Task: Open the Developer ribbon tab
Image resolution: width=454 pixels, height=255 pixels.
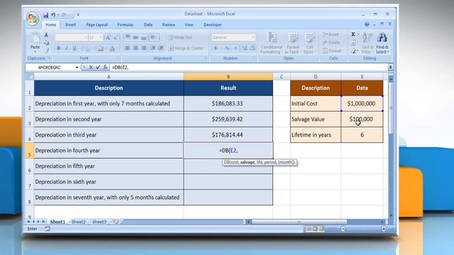Action: [213, 25]
